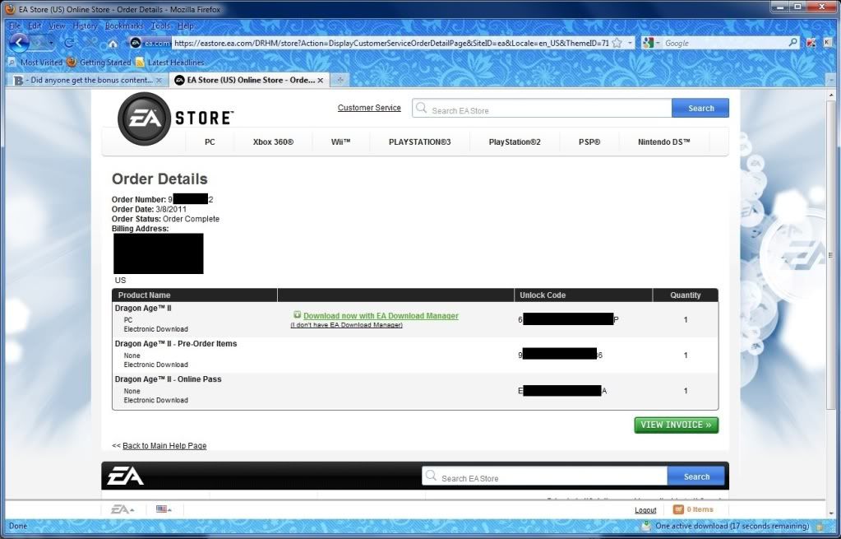Click the View Invoice button
The image size is (841, 539).
tap(676, 425)
